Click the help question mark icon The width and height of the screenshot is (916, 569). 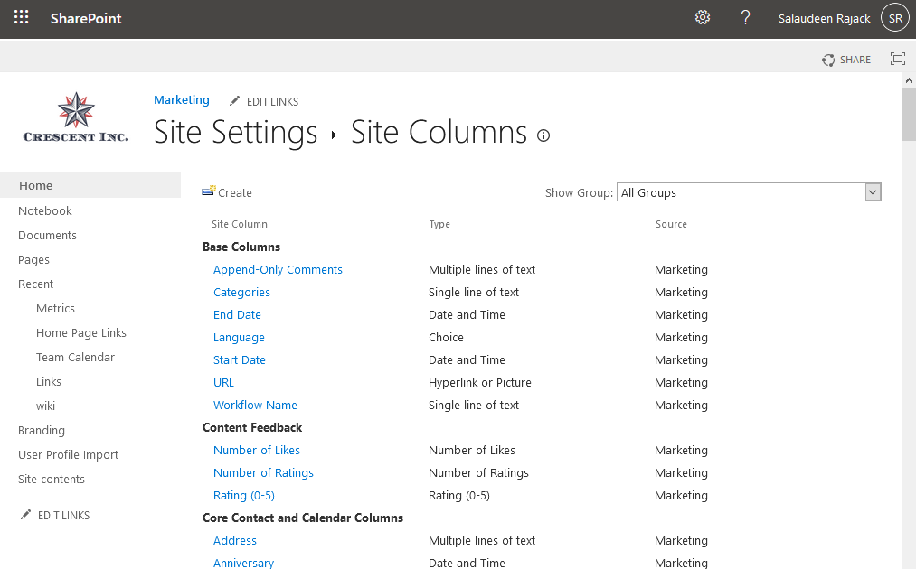pyautogui.click(x=746, y=18)
